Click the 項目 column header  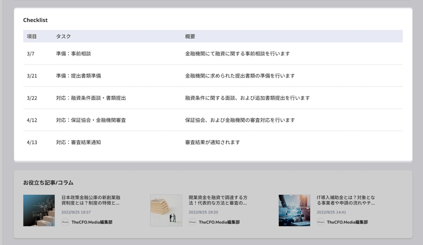click(32, 37)
